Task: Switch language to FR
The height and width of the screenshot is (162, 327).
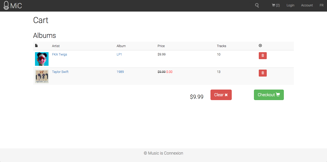Action: (322, 5)
